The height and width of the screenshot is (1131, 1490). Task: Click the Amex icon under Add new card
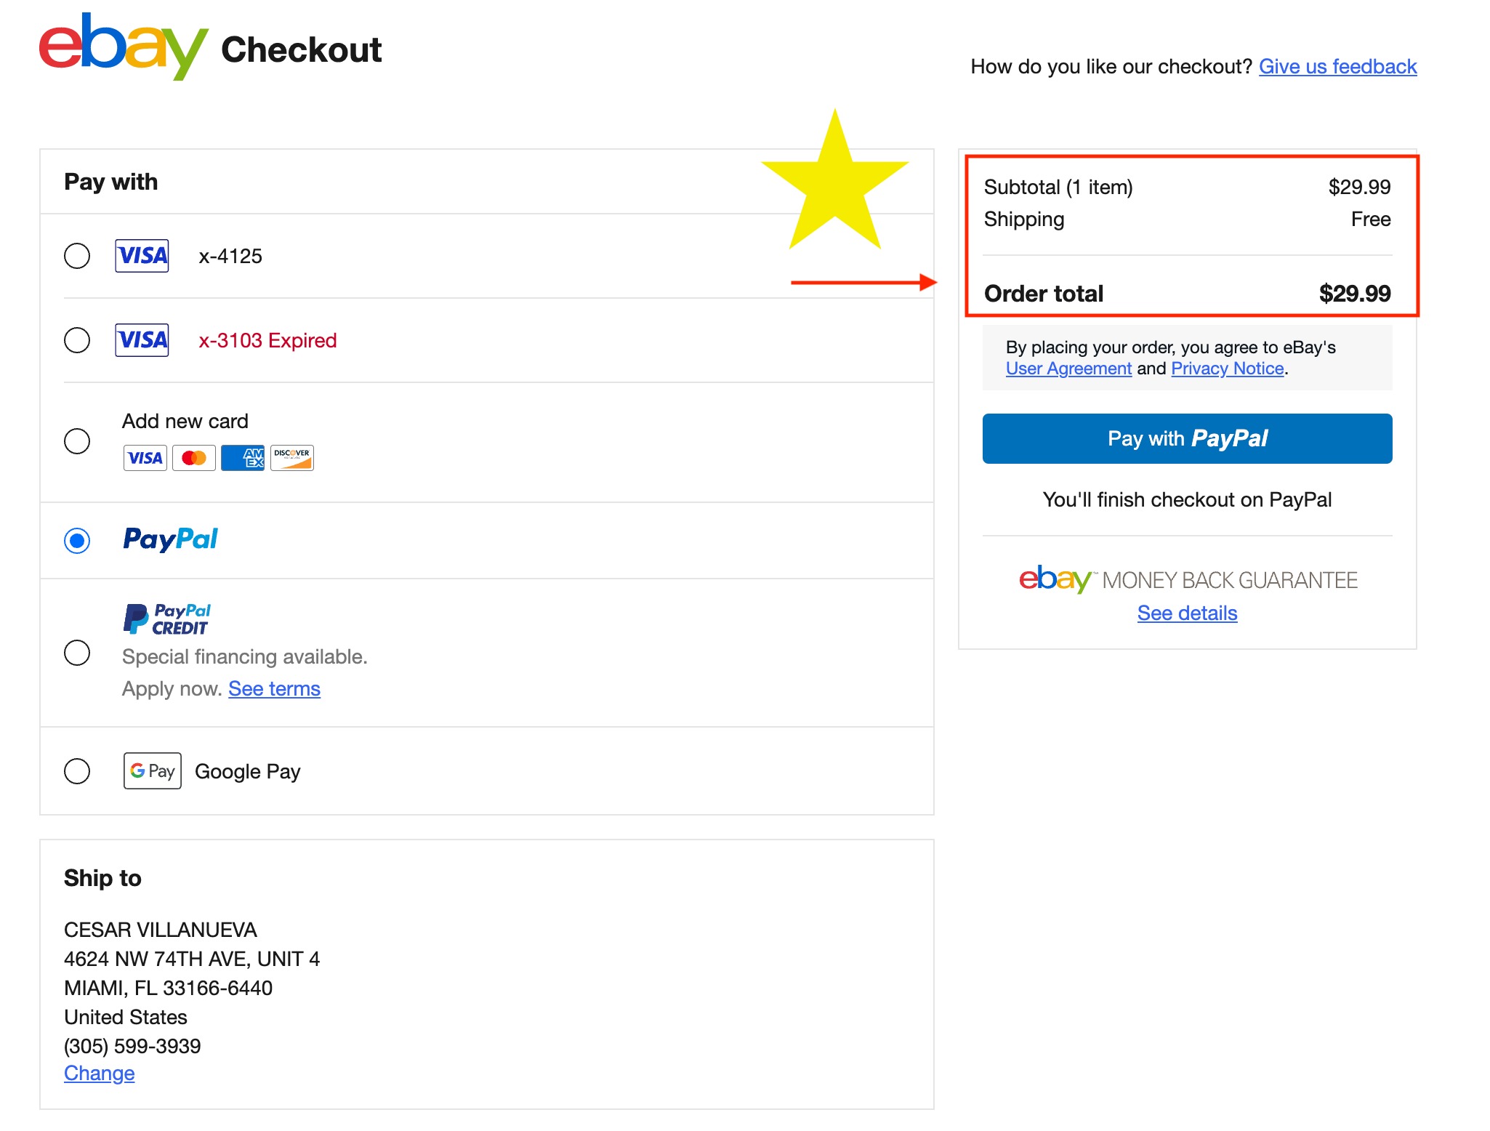(242, 457)
